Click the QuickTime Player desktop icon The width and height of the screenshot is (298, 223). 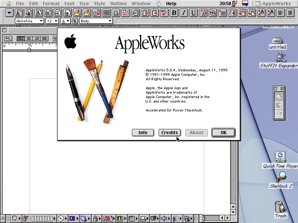pyautogui.click(x=280, y=156)
